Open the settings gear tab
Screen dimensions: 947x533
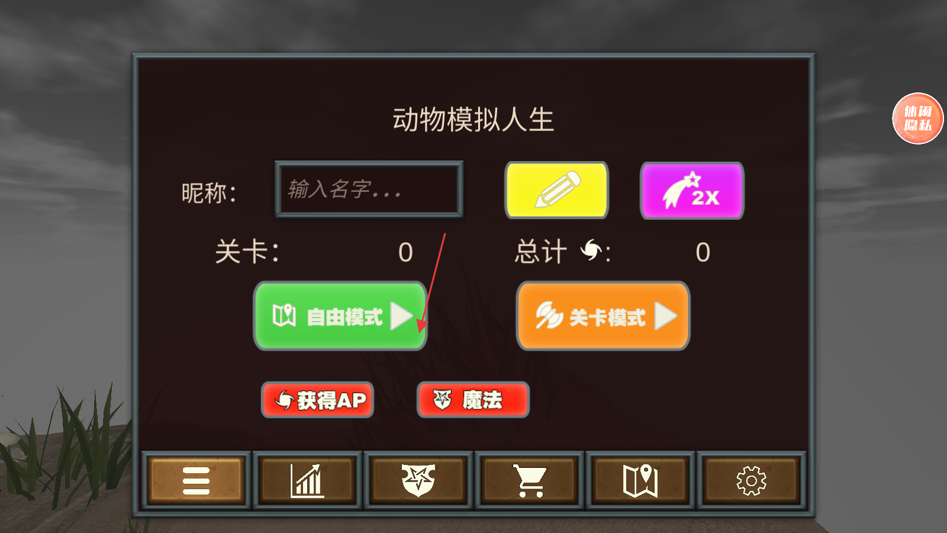(x=751, y=480)
